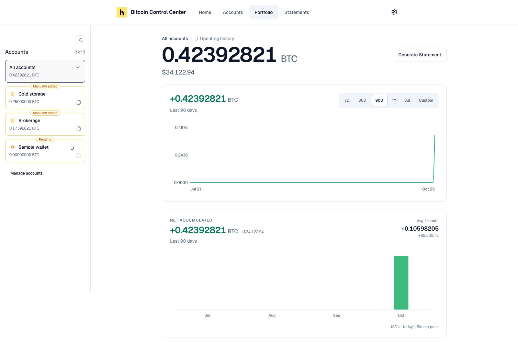Image resolution: width=518 pixels, height=356 pixels.
Task: Click the Sample wallet empty circle indicator
Action: (x=78, y=155)
